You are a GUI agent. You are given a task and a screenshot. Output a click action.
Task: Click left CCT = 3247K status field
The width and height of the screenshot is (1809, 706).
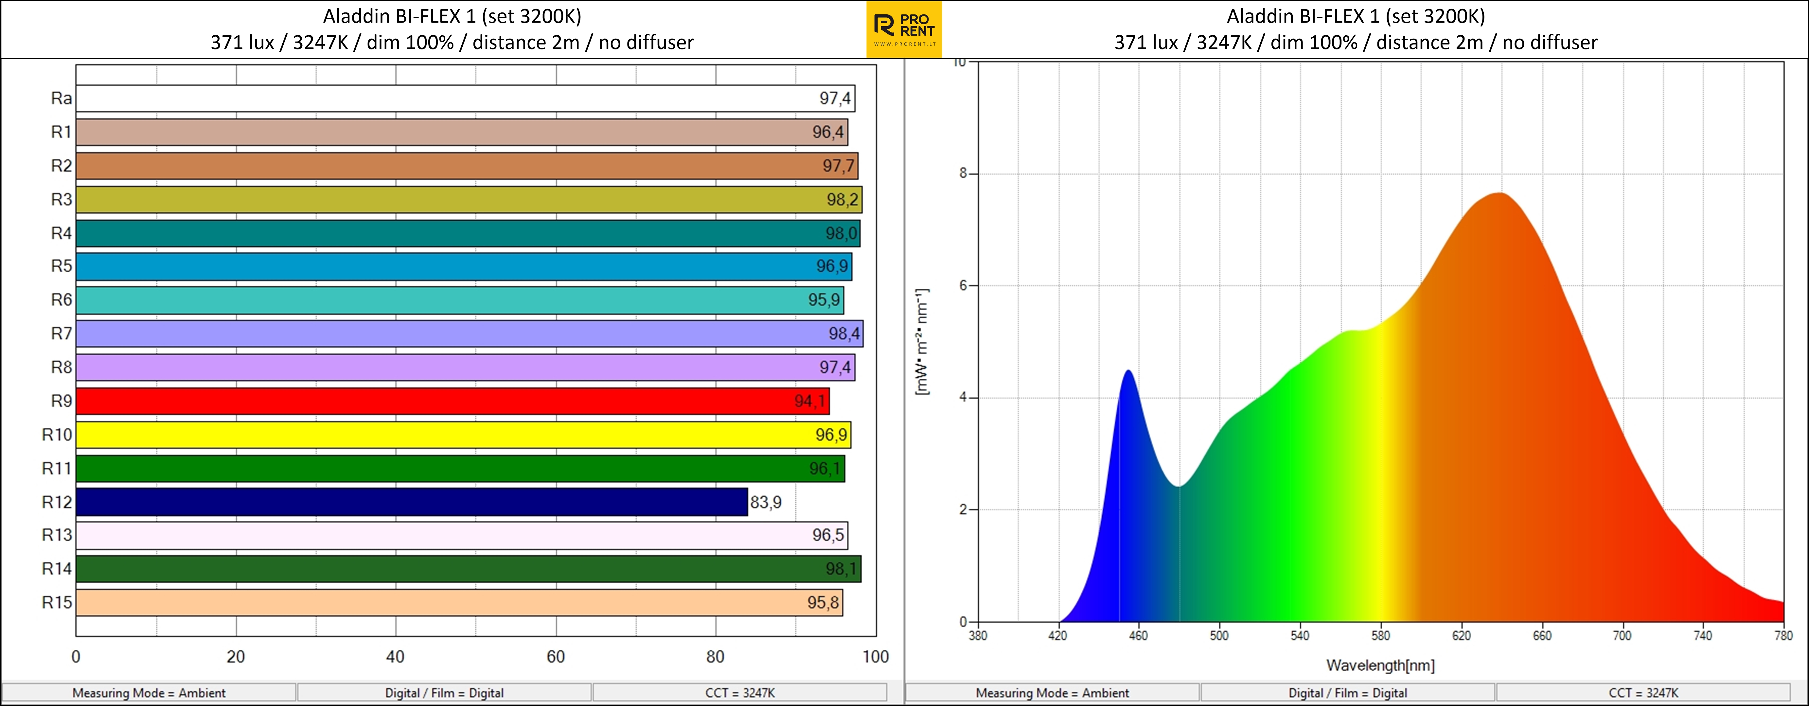(x=740, y=693)
